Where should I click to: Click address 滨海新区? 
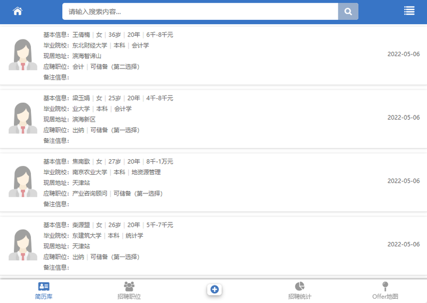(x=84, y=120)
